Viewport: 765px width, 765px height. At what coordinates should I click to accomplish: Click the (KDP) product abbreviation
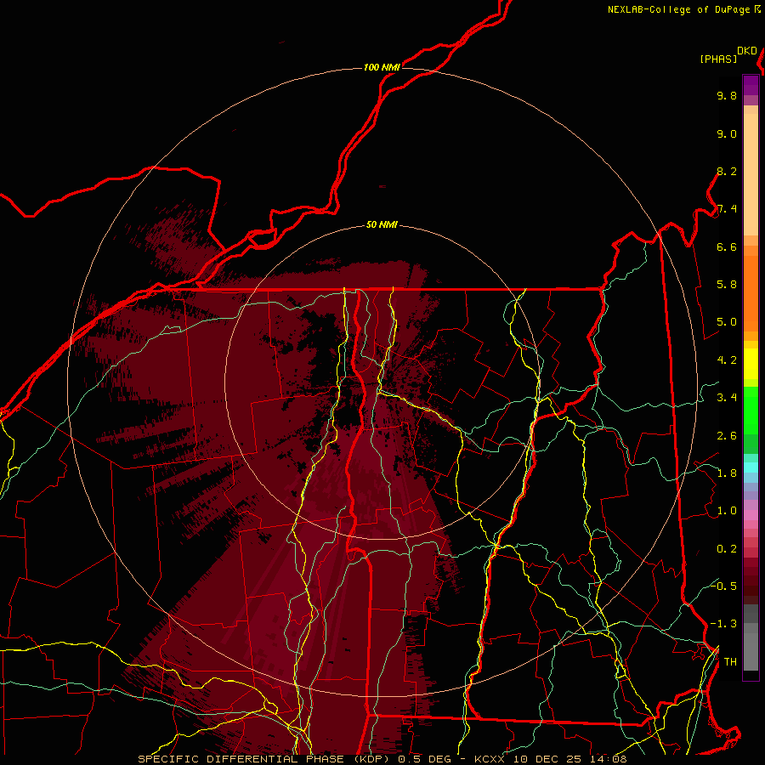[x=370, y=759]
